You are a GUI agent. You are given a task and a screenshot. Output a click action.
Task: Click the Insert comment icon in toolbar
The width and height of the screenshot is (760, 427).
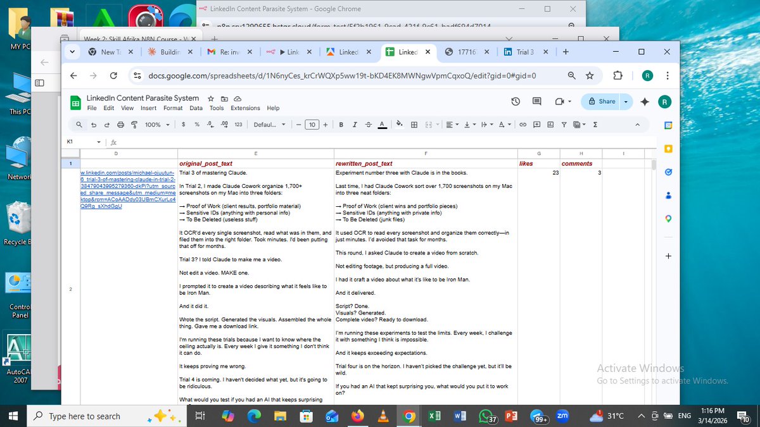[536, 125]
